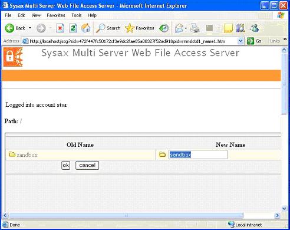Click the 'Path: /' label
This screenshot has height=230, width=290.
click(13, 121)
